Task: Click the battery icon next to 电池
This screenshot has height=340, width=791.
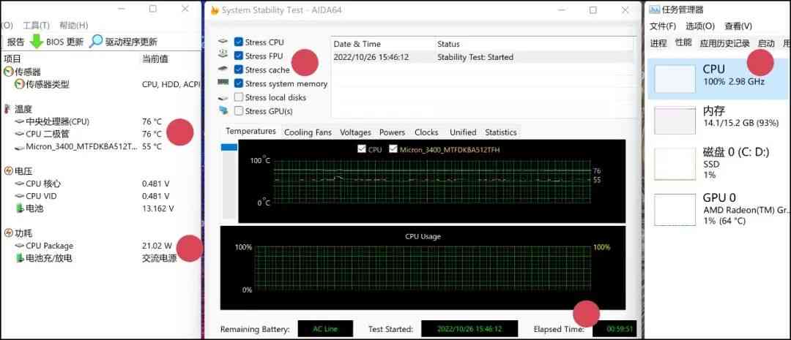Action: (x=19, y=208)
